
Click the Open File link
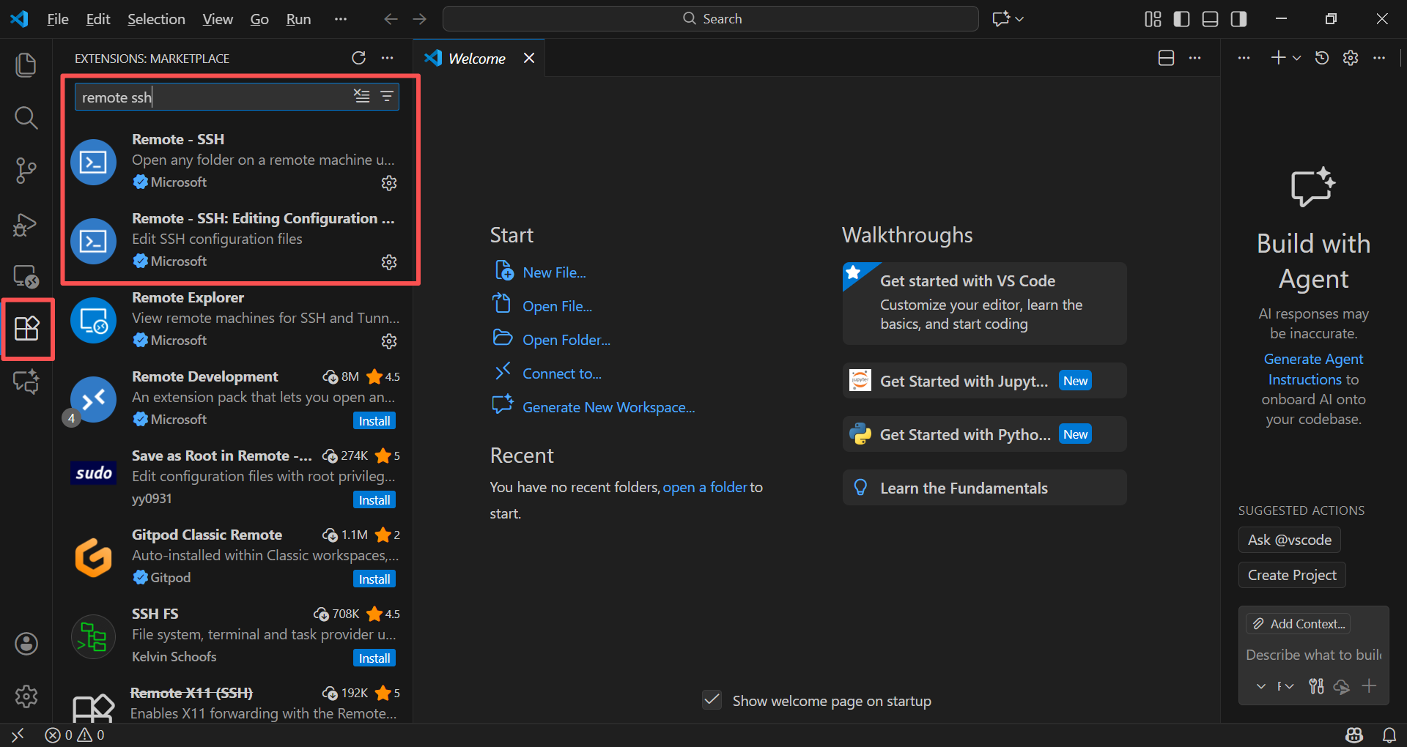coord(557,306)
